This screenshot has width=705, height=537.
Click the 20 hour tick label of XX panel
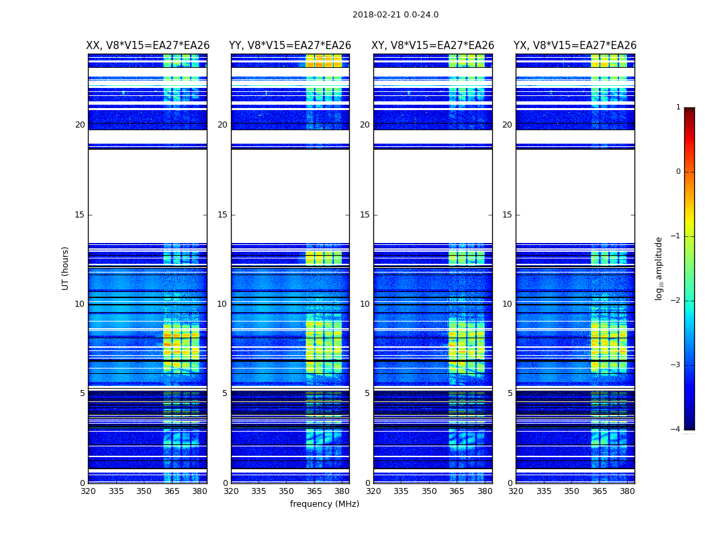(x=80, y=124)
